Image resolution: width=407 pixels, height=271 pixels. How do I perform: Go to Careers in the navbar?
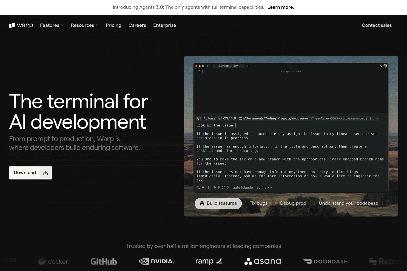(x=137, y=25)
